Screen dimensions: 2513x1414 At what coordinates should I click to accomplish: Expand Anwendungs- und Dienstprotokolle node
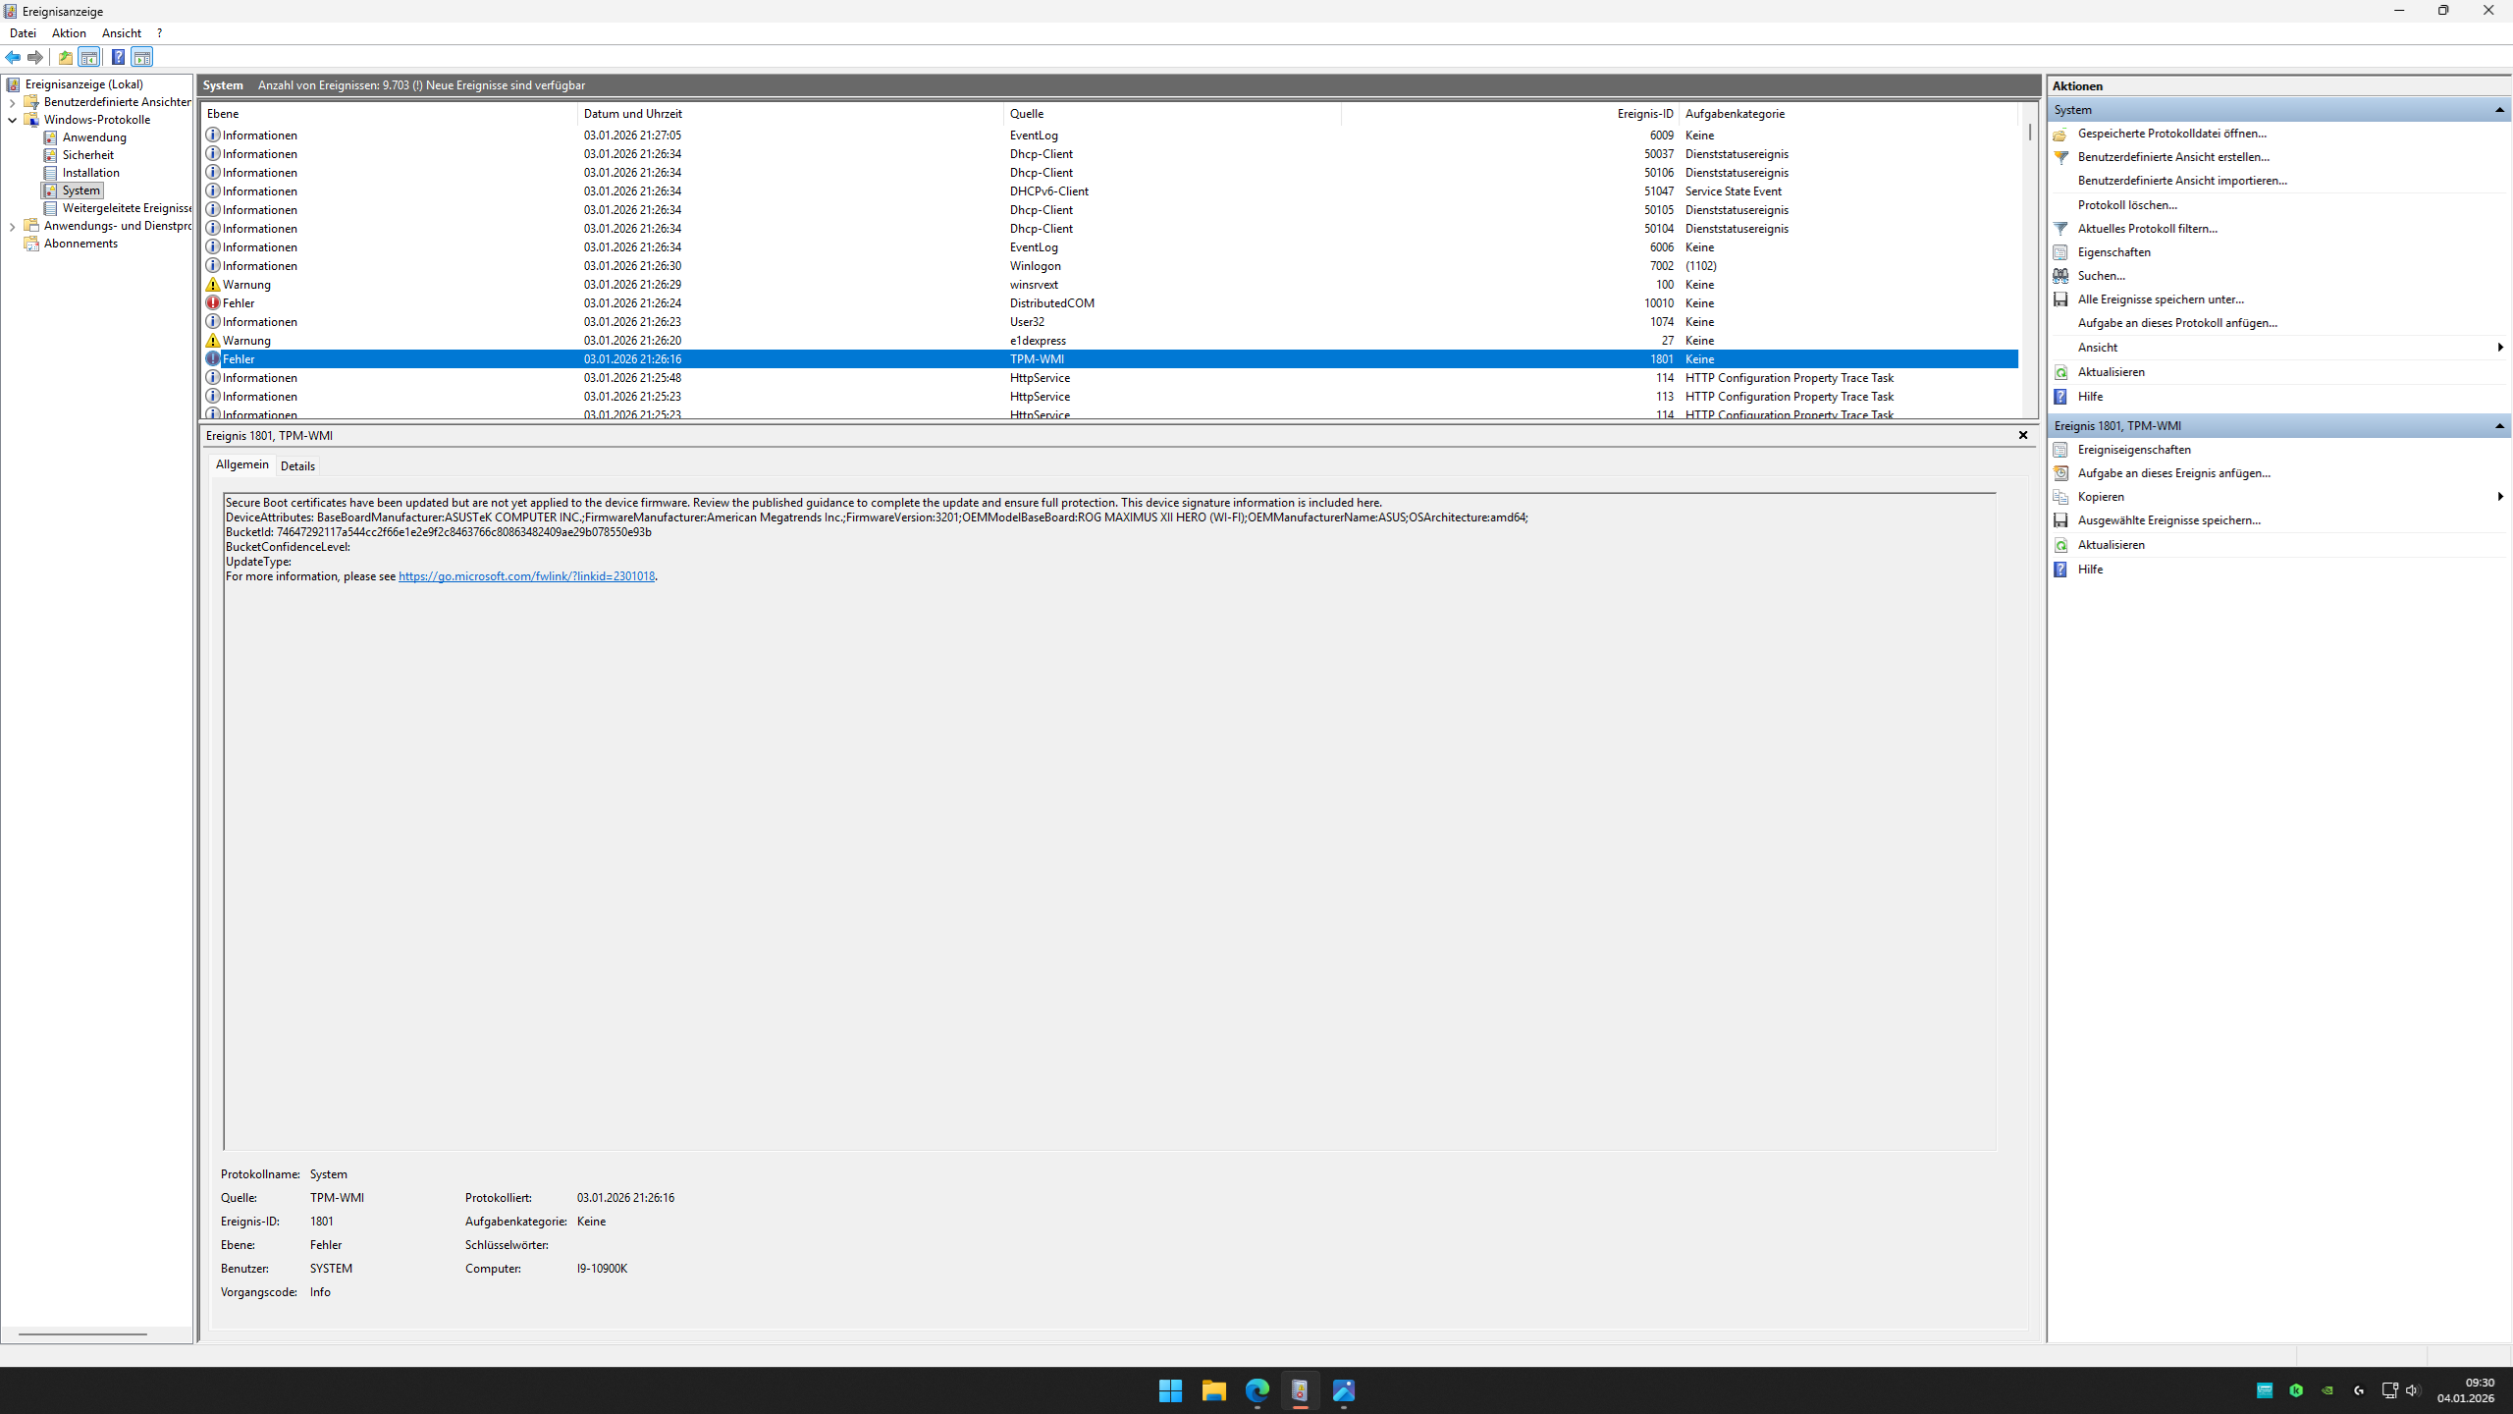click(x=12, y=226)
